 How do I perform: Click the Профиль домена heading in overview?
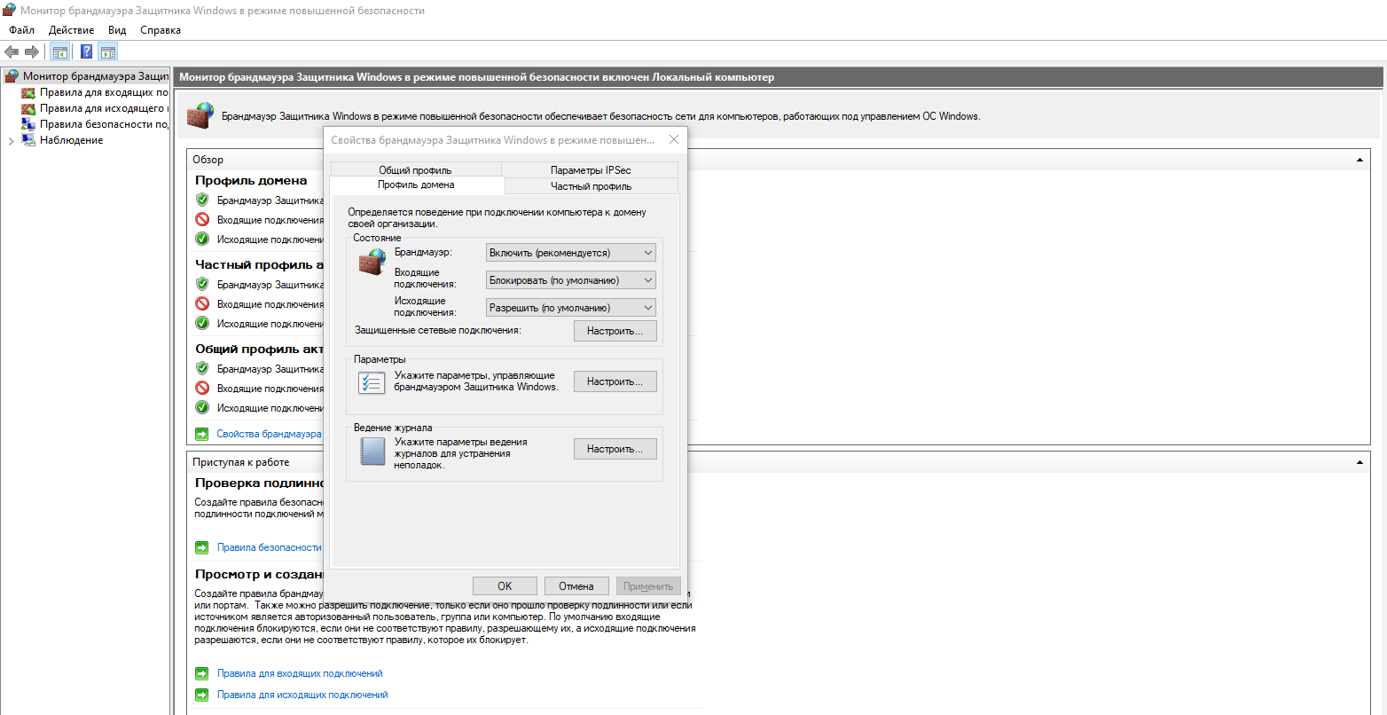pos(251,180)
